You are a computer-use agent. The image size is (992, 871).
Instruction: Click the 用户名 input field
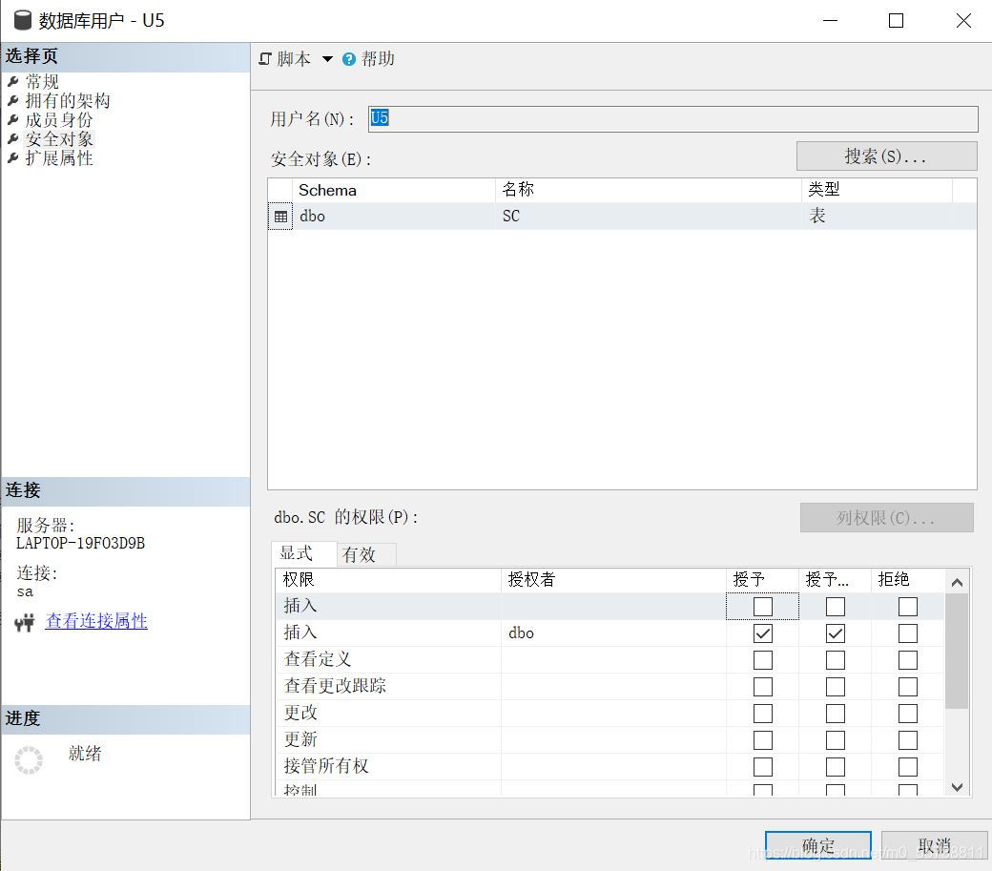coord(673,119)
